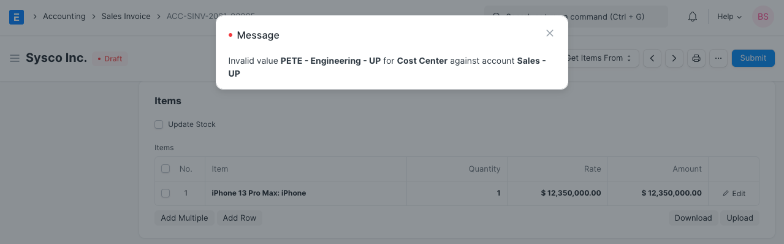Click the ERPNext home logo icon
Viewport: 784px width, 244px height.
[17, 17]
